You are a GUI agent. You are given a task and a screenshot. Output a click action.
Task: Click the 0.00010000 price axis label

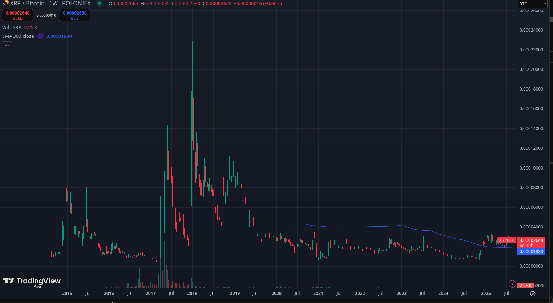tap(531, 168)
